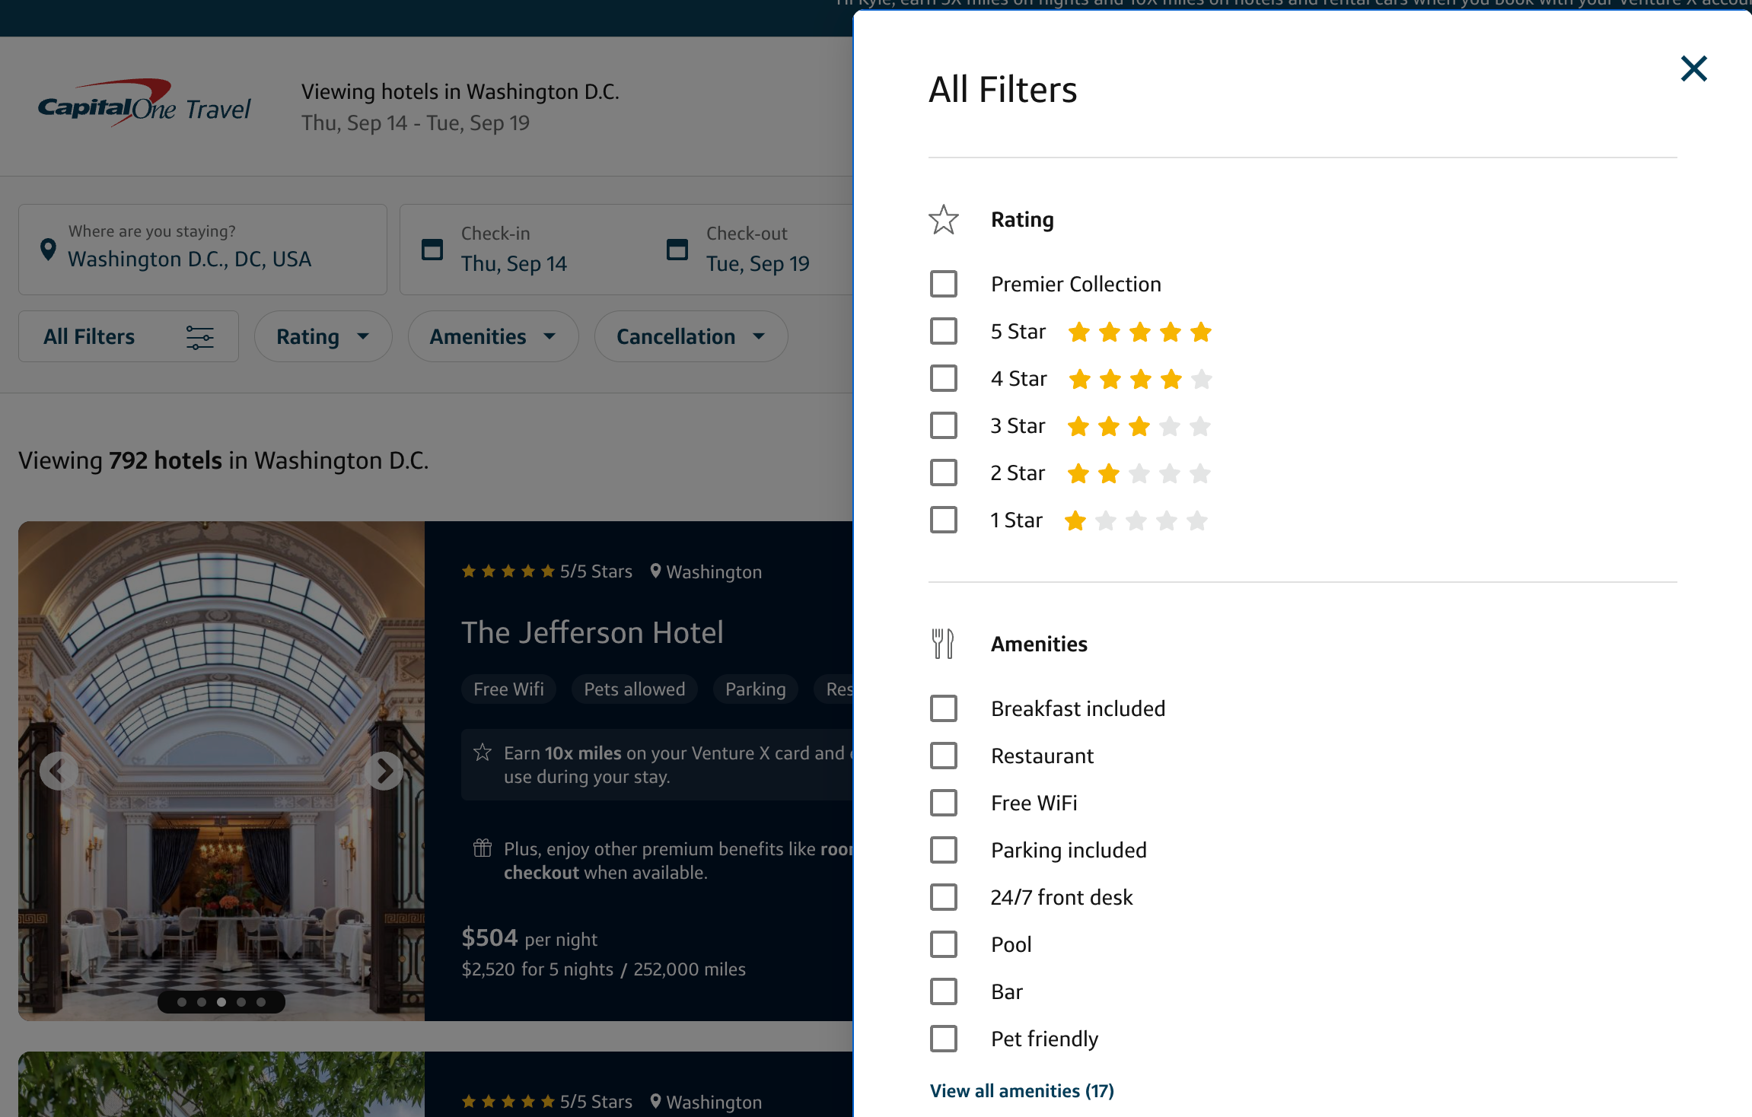Click the All Filters sliders icon
This screenshot has width=1752, height=1117.
[199, 337]
